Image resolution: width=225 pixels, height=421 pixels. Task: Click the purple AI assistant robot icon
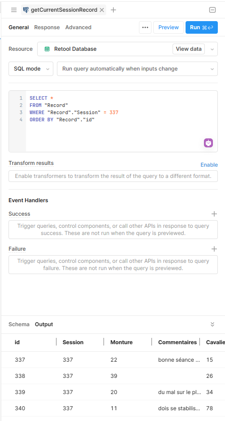tap(208, 143)
